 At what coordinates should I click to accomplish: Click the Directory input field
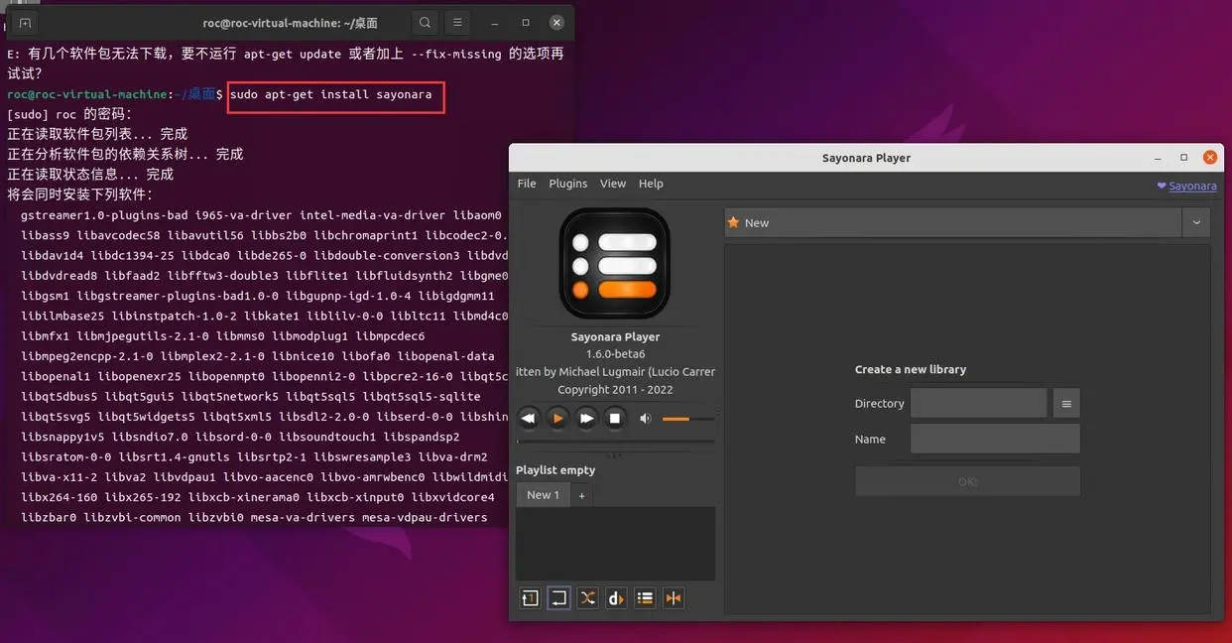click(978, 403)
